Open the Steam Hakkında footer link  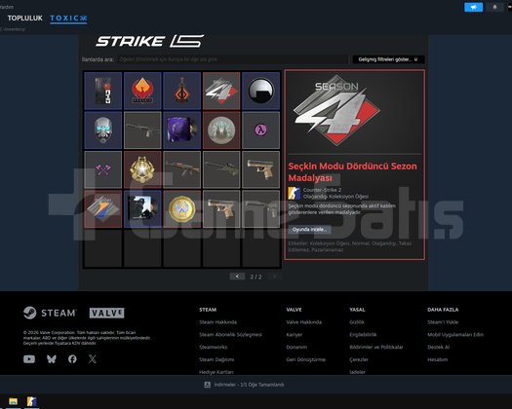pyautogui.click(x=217, y=322)
